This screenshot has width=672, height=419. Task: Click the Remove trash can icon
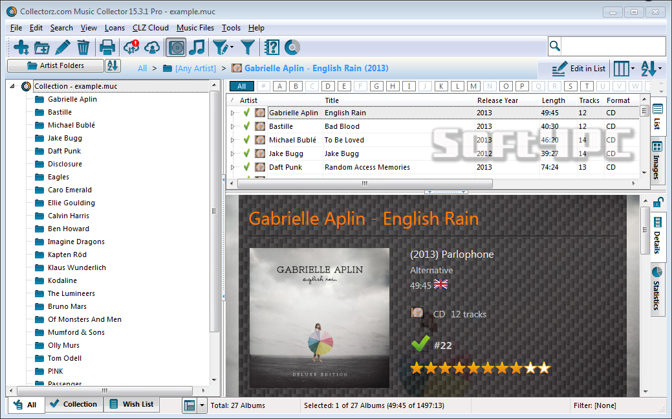(x=83, y=47)
